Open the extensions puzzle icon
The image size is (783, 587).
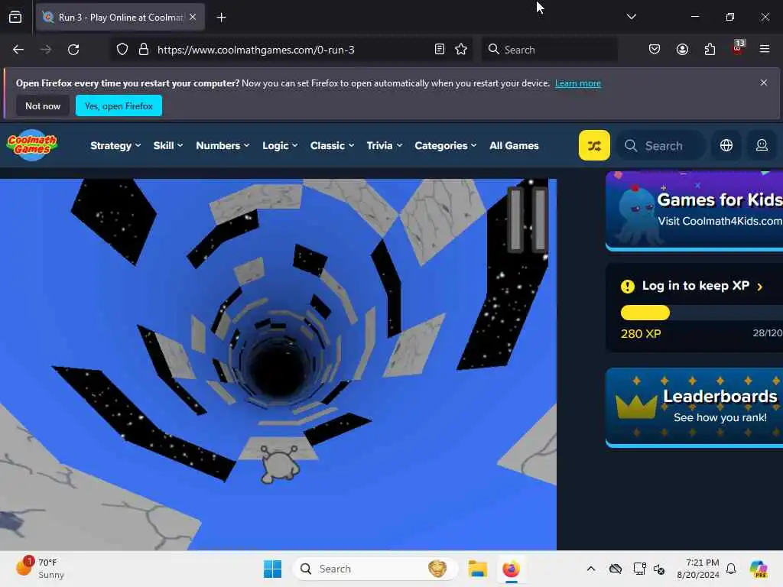click(x=710, y=50)
